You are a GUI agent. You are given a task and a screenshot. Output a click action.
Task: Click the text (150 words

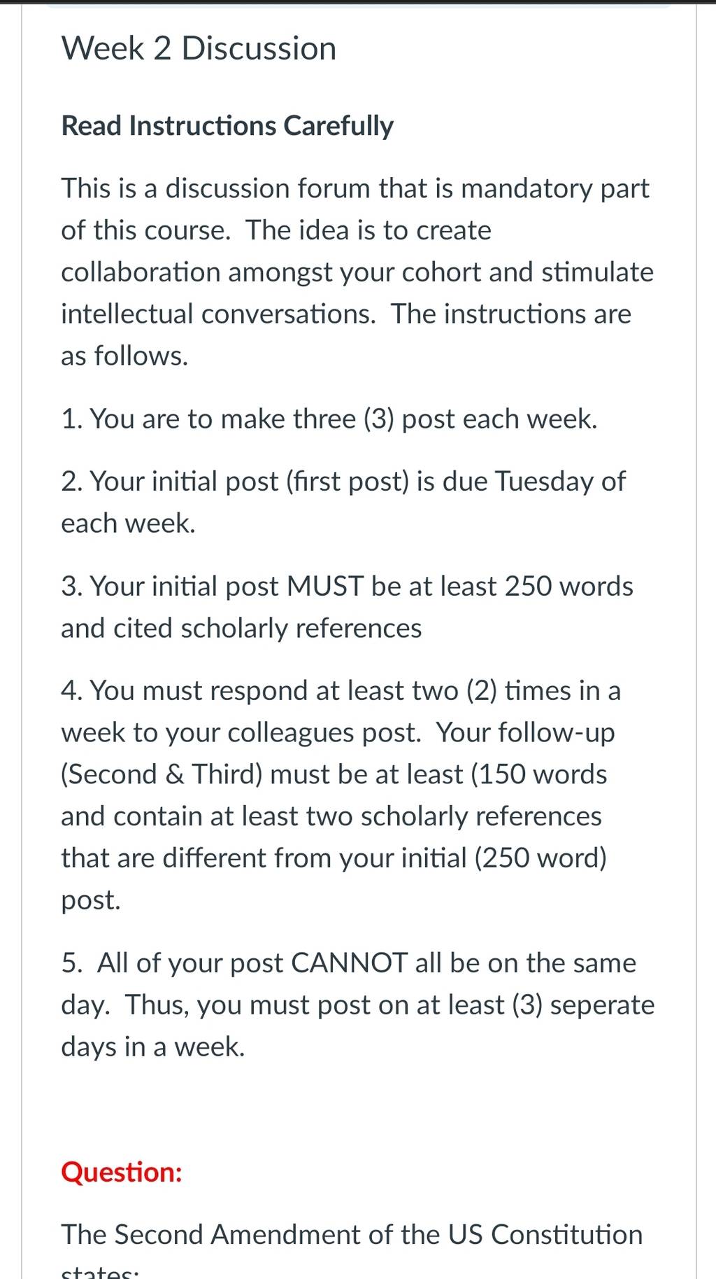click(539, 775)
